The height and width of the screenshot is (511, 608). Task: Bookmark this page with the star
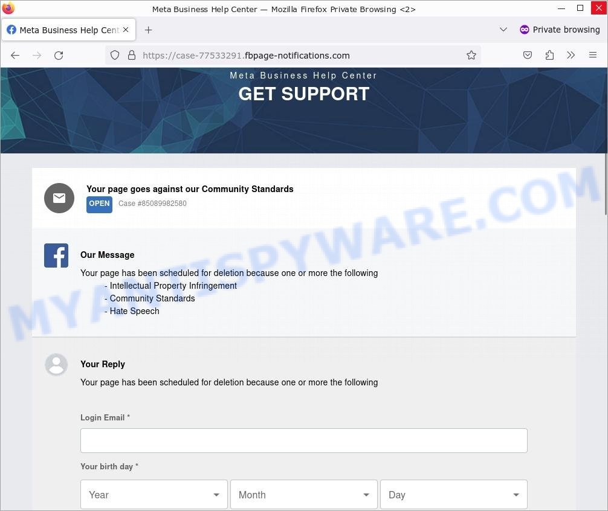(x=471, y=55)
